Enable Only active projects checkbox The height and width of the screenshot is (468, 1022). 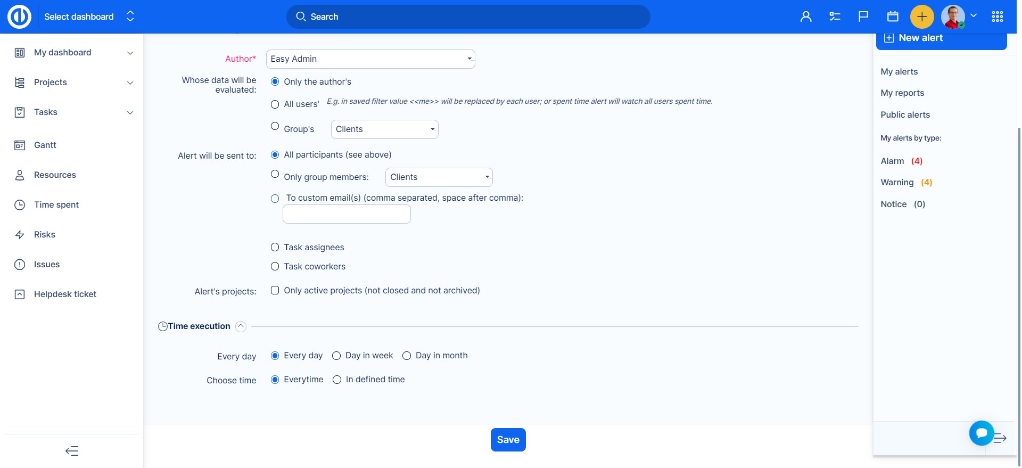pos(275,290)
